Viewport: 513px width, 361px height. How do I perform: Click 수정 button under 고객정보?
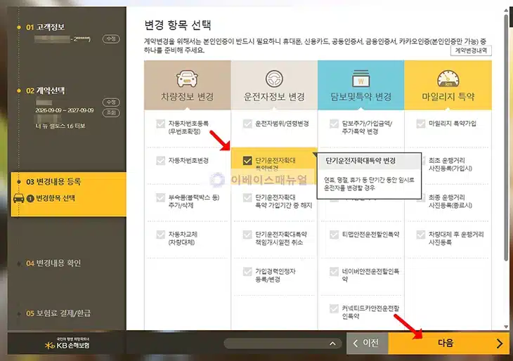(x=111, y=39)
